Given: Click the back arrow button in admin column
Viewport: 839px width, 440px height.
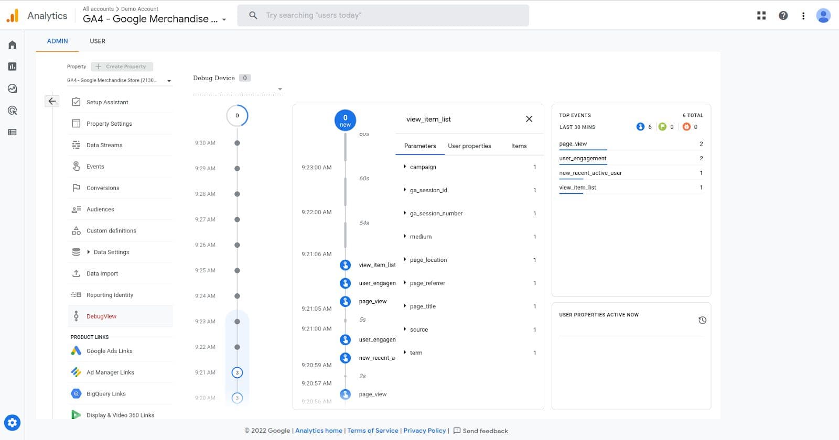Looking at the screenshot, I should tap(52, 101).
